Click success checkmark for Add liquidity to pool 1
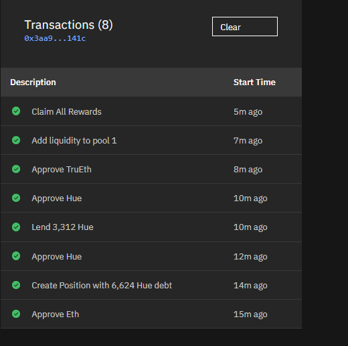The height and width of the screenshot is (346, 348). 16,140
